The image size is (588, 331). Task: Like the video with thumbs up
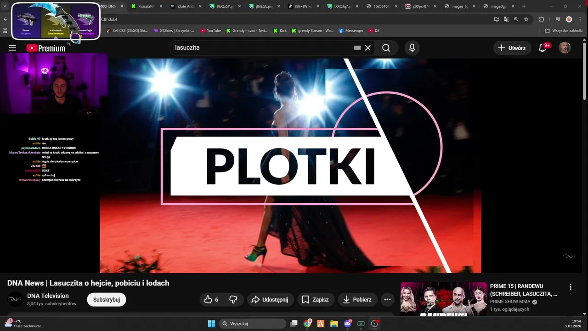[212, 300]
